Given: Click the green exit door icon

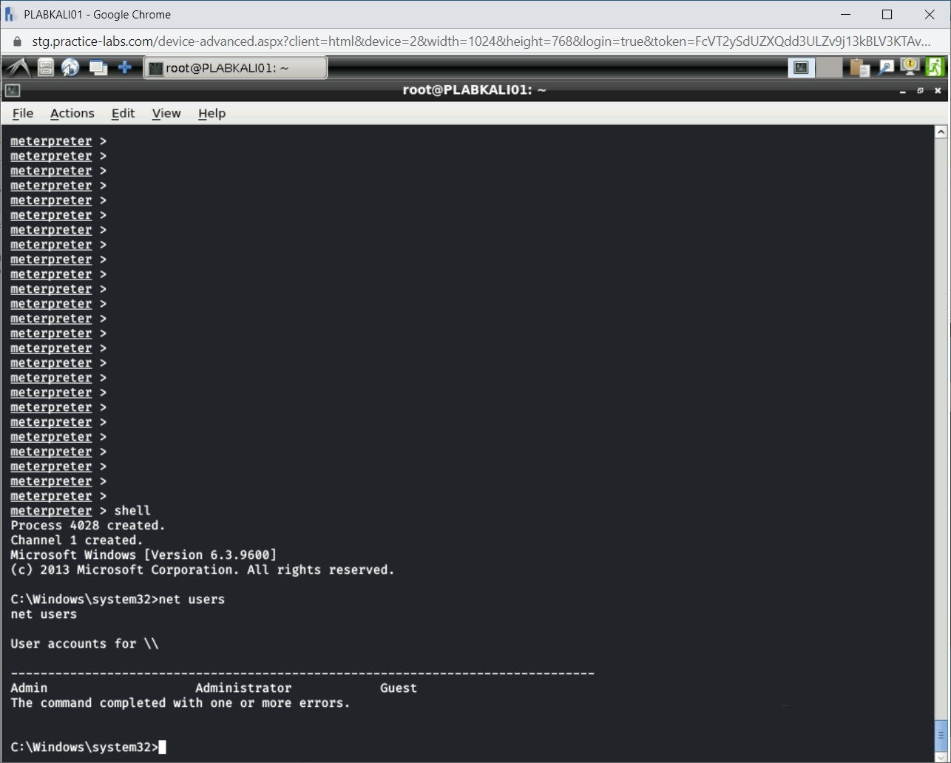Looking at the screenshot, I should [934, 67].
